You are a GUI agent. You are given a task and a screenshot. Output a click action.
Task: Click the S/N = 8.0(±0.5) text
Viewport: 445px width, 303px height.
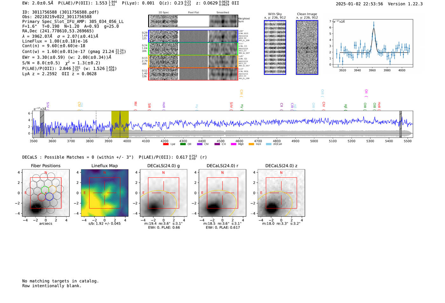(41, 63)
